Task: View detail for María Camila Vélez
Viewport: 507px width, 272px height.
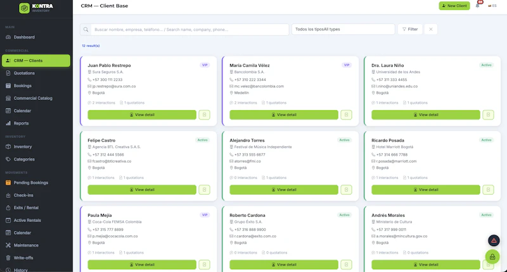Action: (x=284, y=115)
